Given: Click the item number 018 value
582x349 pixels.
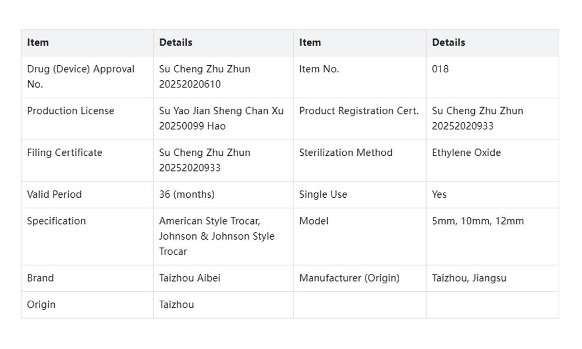Looking at the screenshot, I should [x=441, y=69].
